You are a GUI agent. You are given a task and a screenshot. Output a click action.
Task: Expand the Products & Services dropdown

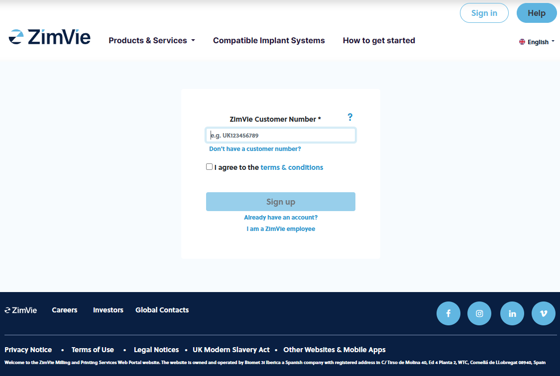152,41
